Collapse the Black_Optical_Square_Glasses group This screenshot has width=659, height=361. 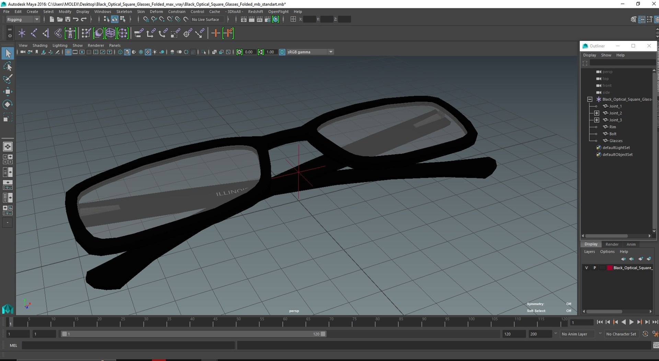pyautogui.click(x=590, y=99)
